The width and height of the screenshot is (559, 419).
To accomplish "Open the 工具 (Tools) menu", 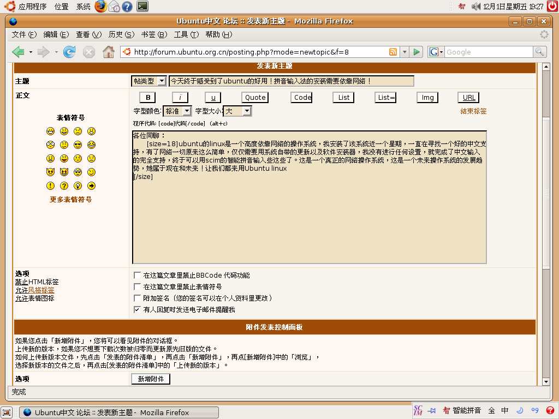I will 186,34.
